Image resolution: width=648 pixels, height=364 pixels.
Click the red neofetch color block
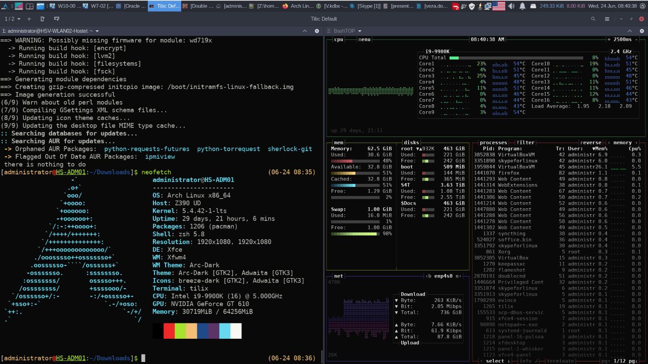pos(169,331)
